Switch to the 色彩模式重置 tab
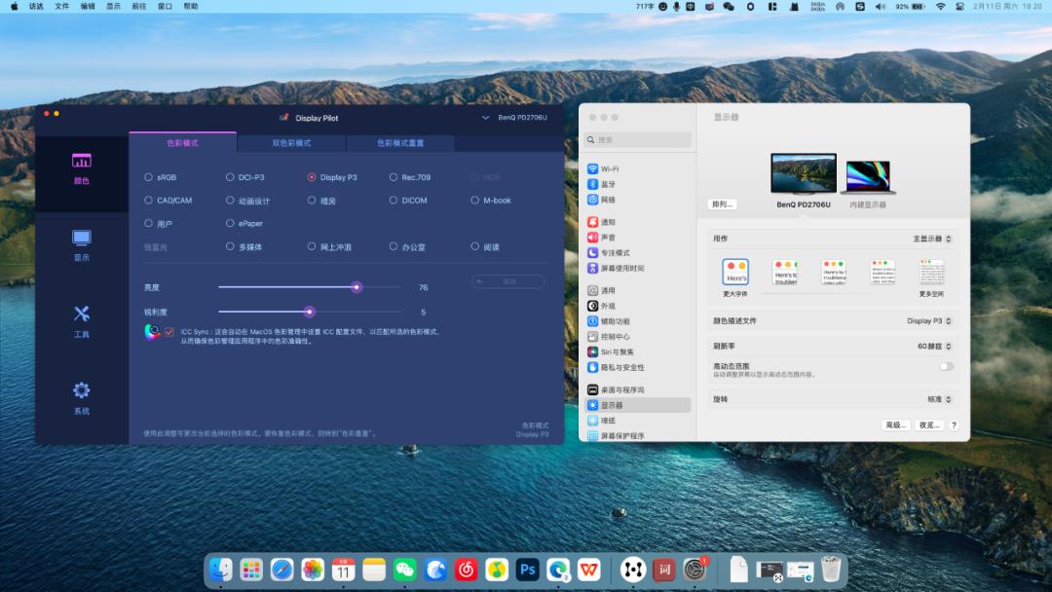The width and height of the screenshot is (1052, 592). 400,142
